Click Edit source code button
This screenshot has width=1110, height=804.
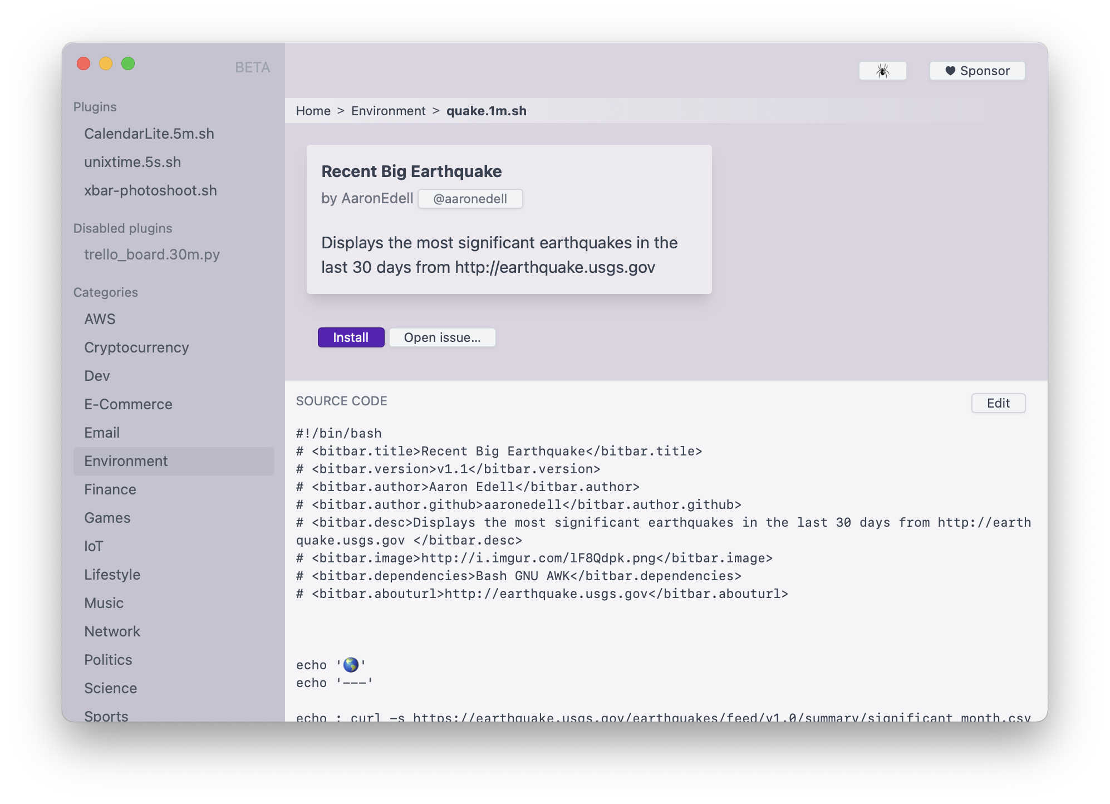[x=998, y=403]
